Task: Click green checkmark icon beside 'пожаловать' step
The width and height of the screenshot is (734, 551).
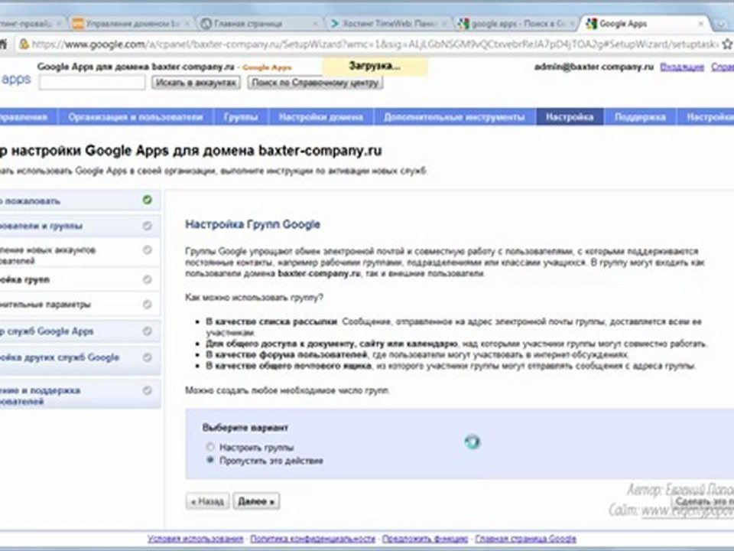Action: tap(147, 200)
